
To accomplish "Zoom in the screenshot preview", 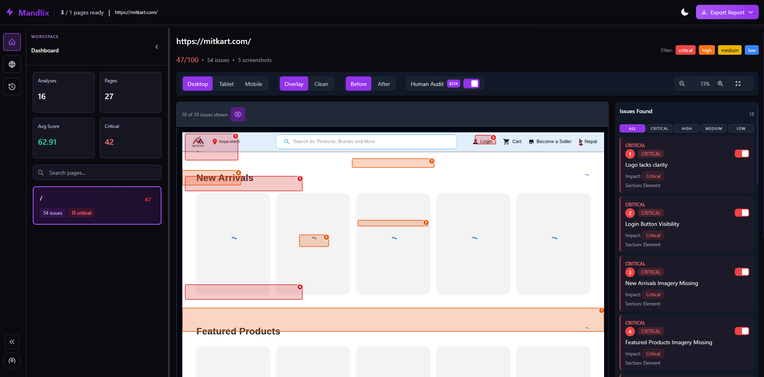I will [x=720, y=84].
